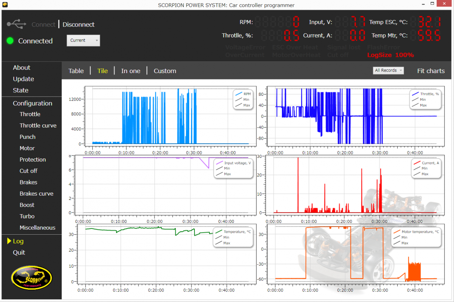Screen dimensions: 454x302
Task: Open Throttle curve settings page
Action: 38,126
